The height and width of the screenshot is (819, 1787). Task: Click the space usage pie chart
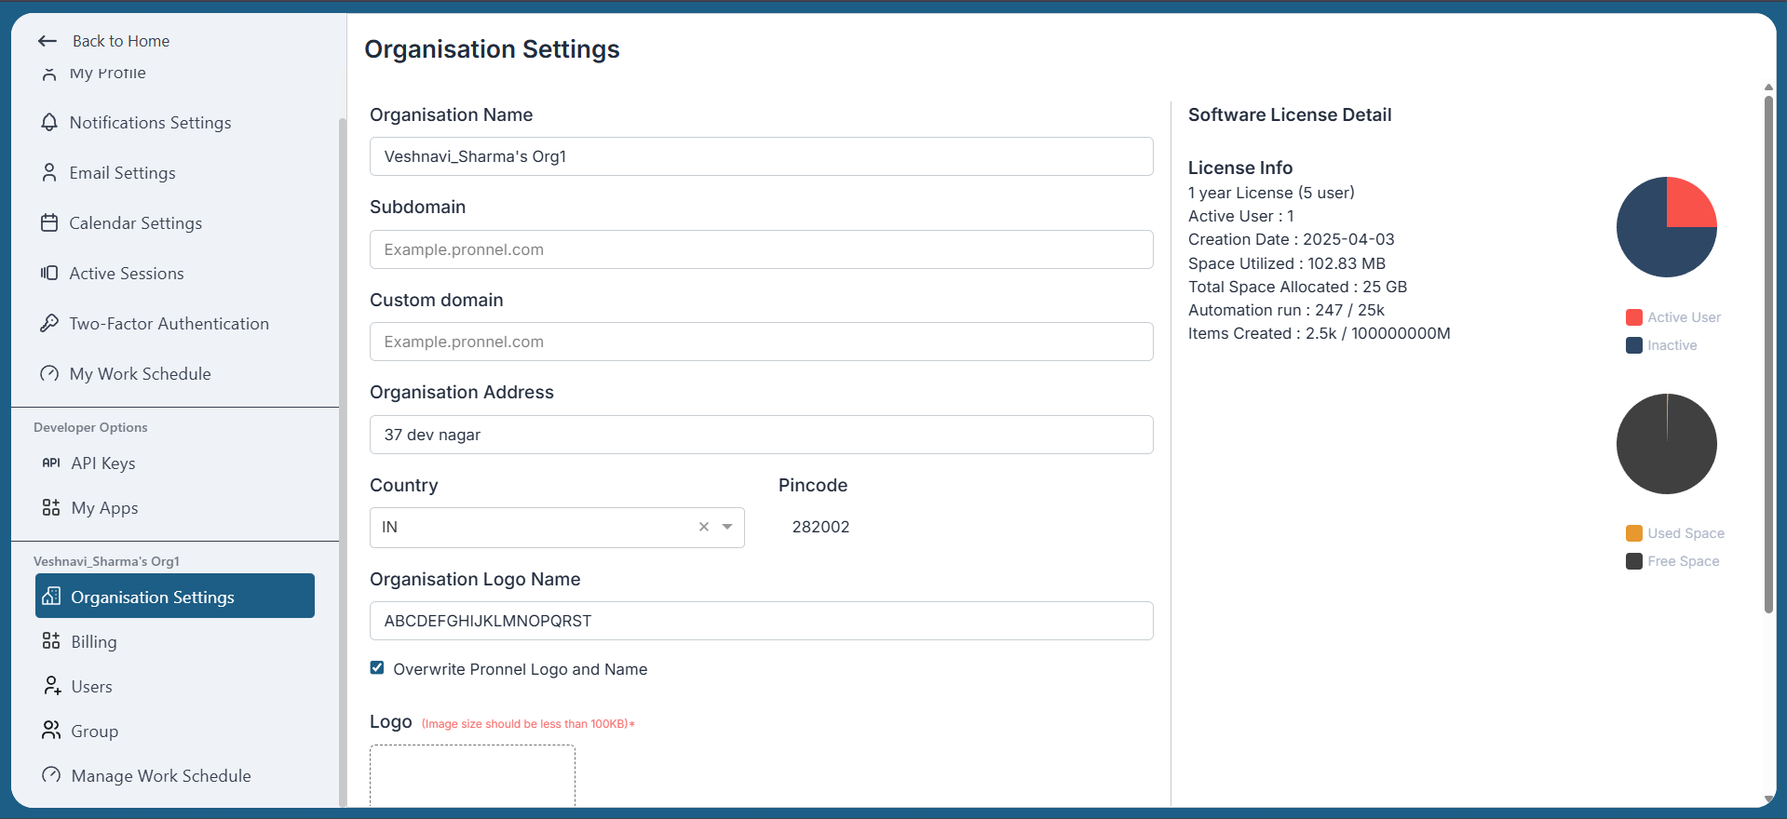[1667, 444]
